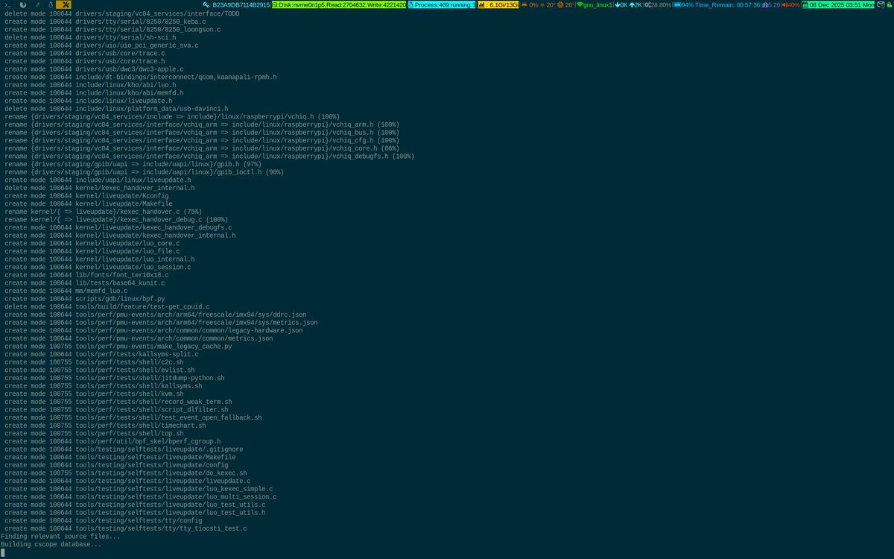Viewport: 894px width, 559px height.
Task: Click the 5.29 load indicator
Action: [771, 4]
